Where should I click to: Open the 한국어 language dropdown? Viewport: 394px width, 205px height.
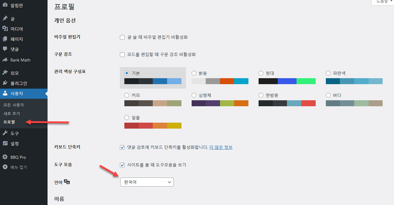coord(147,182)
